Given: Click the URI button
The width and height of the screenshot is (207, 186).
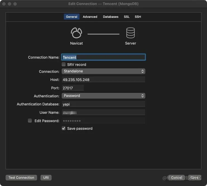Looking at the screenshot, I should pyautogui.click(x=46, y=178).
